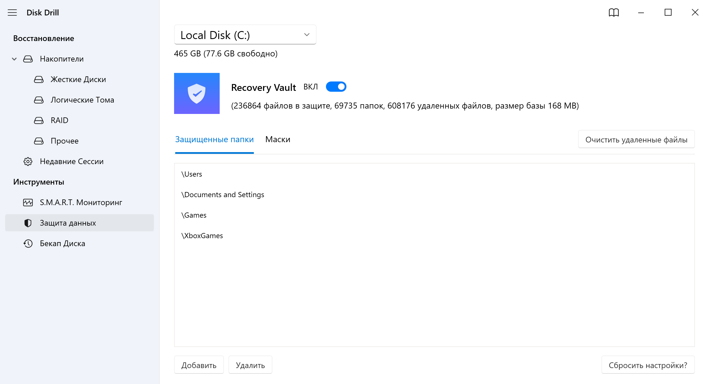Select the \XboxGames folder list item
Viewport: 708px width, 384px height.
point(202,236)
